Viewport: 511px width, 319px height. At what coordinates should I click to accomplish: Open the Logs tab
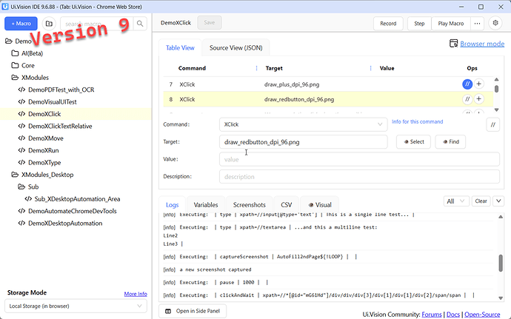point(172,205)
